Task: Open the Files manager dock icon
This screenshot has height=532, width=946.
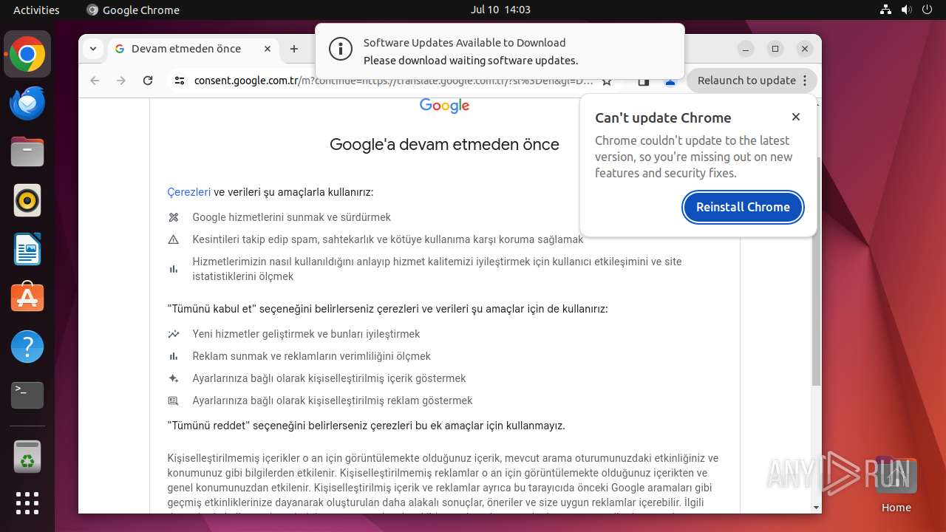Action: 27,152
